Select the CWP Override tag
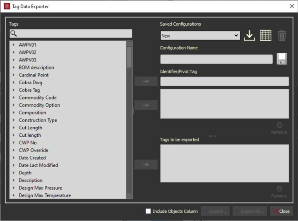Viewport: 298px width, 221px height. point(34,150)
